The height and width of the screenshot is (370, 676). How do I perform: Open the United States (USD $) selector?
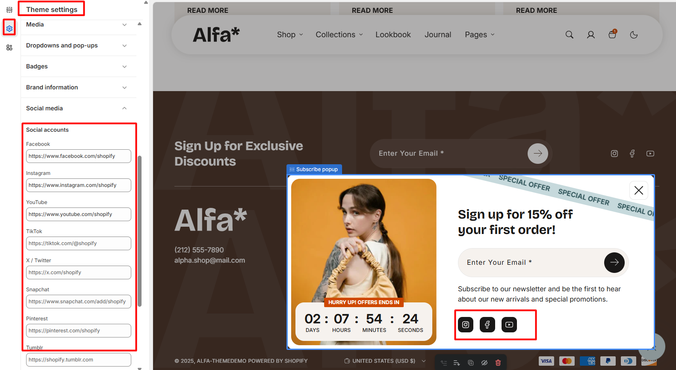point(385,361)
